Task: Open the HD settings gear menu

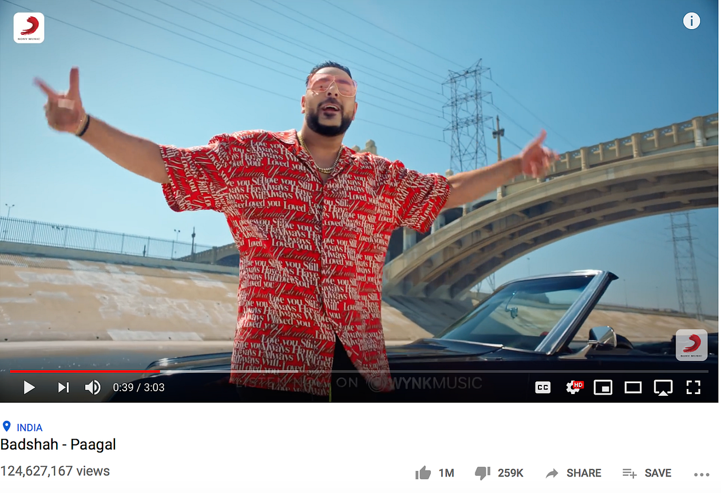Action: (x=573, y=387)
